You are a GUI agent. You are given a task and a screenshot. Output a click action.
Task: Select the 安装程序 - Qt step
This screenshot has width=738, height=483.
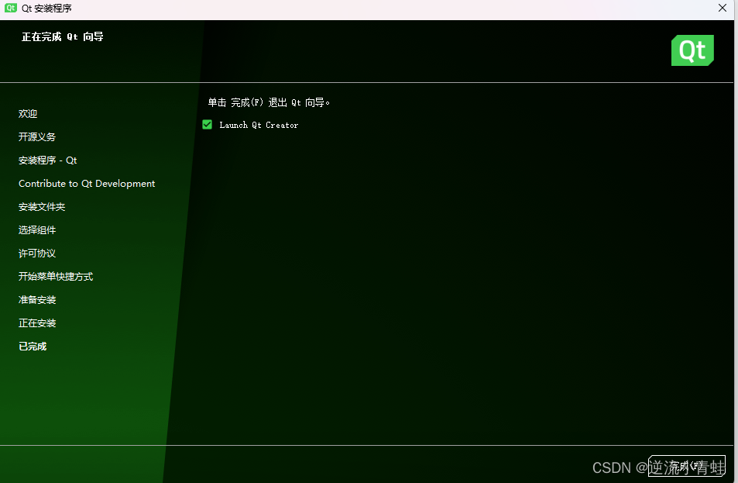pyautogui.click(x=47, y=160)
